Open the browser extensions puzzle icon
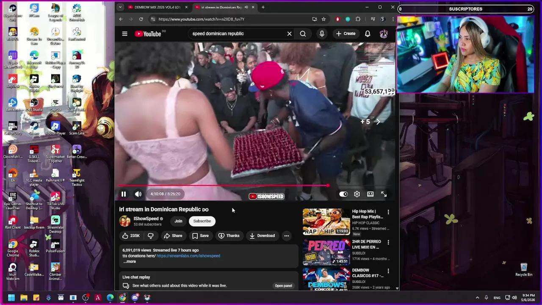Screen dimensions: 542x305 (x=358, y=19)
